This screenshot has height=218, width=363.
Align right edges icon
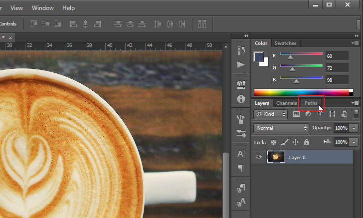pos(97,24)
